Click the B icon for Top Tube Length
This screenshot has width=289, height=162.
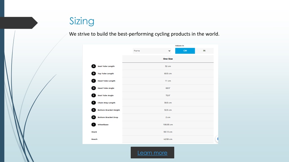tap(93, 73)
